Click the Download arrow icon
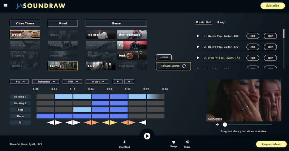Viewport: 289px width, 151px height. coord(124,142)
